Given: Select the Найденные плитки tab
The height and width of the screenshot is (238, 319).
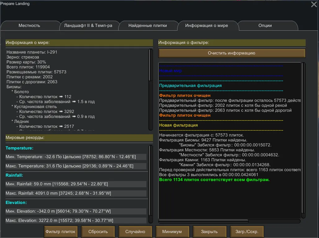Looking at the screenshot, I should pos(148,26).
